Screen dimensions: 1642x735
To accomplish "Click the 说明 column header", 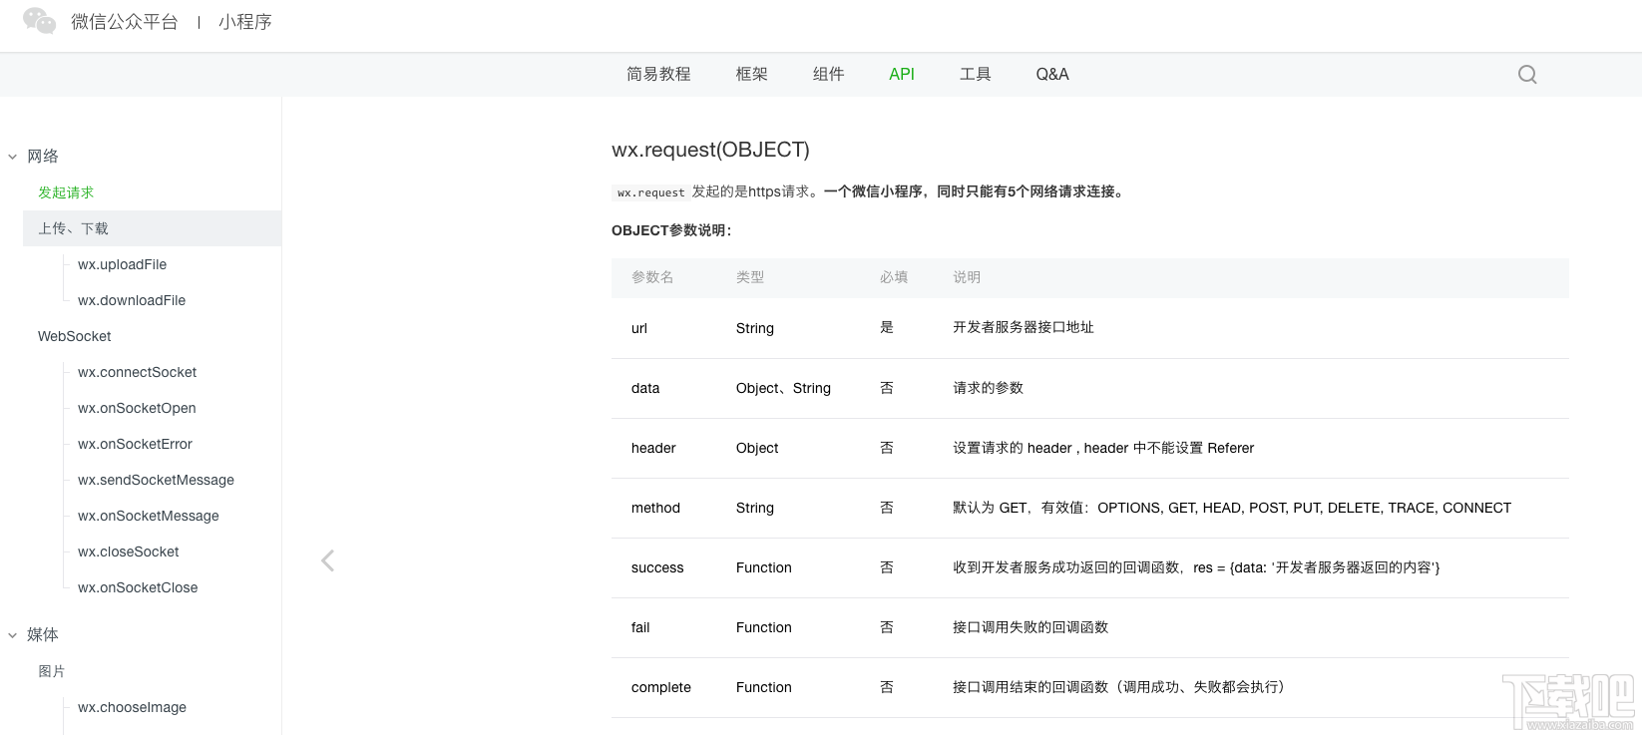I will click(967, 277).
